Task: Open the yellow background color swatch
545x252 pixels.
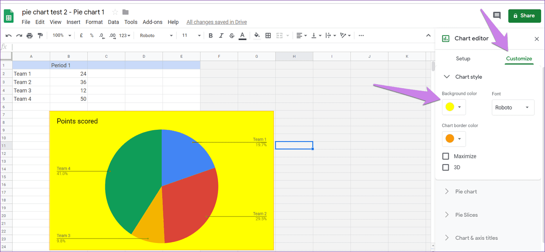Action: [454, 107]
